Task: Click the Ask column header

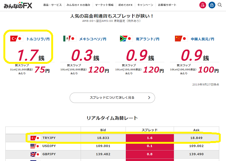Action: (x=197, y=130)
